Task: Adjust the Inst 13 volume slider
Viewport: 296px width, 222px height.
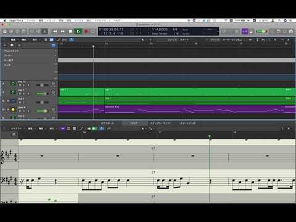Action: point(42,85)
